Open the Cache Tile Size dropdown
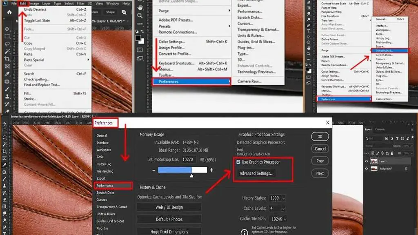This screenshot has width=418, height=235. click(285, 219)
